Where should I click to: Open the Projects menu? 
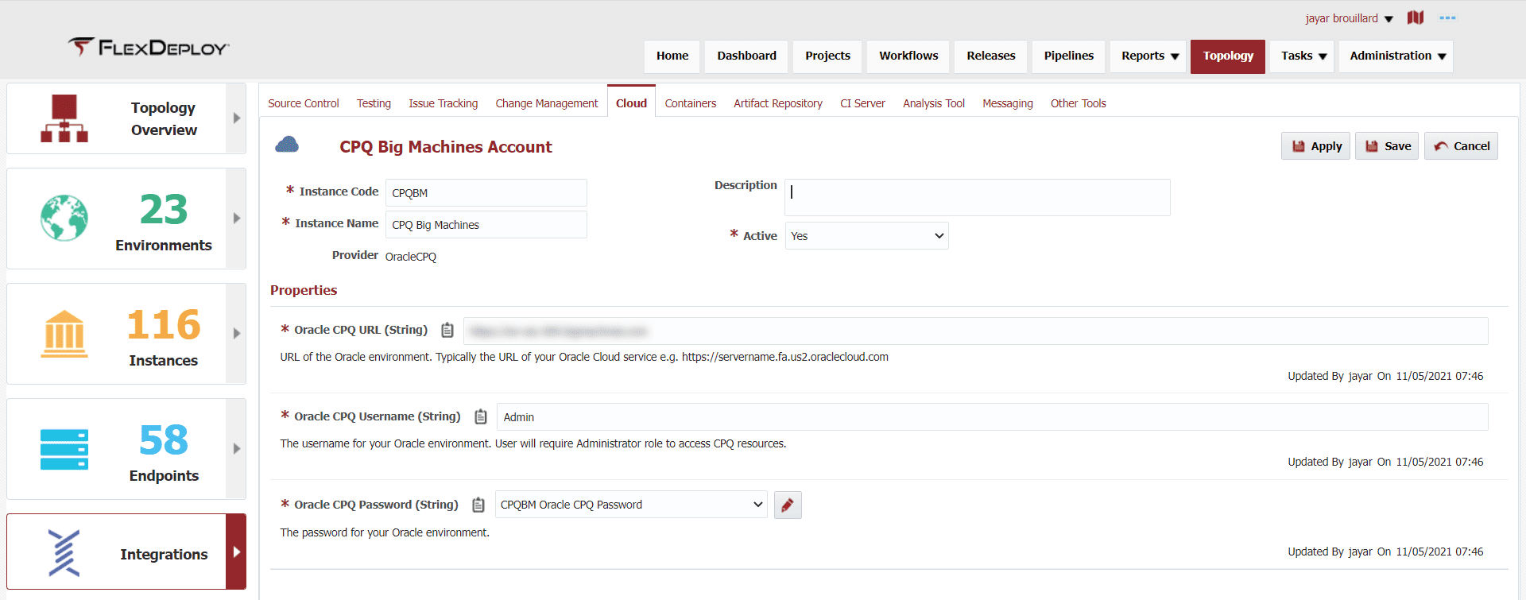pyautogui.click(x=827, y=56)
